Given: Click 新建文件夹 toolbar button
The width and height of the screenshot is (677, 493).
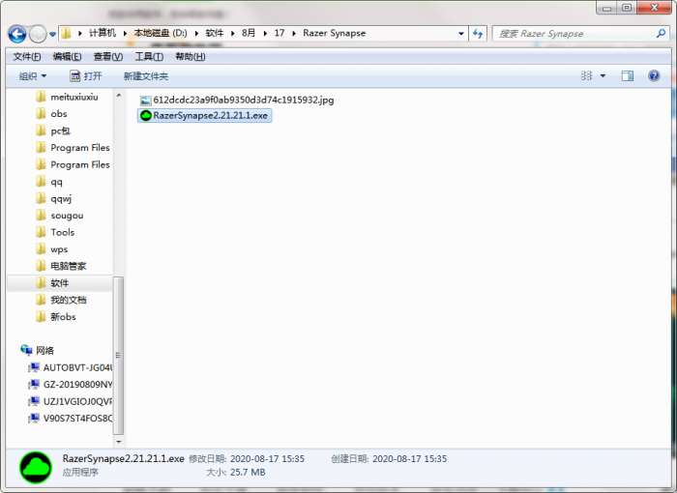Looking at the screenshot, I should (146, 76).
